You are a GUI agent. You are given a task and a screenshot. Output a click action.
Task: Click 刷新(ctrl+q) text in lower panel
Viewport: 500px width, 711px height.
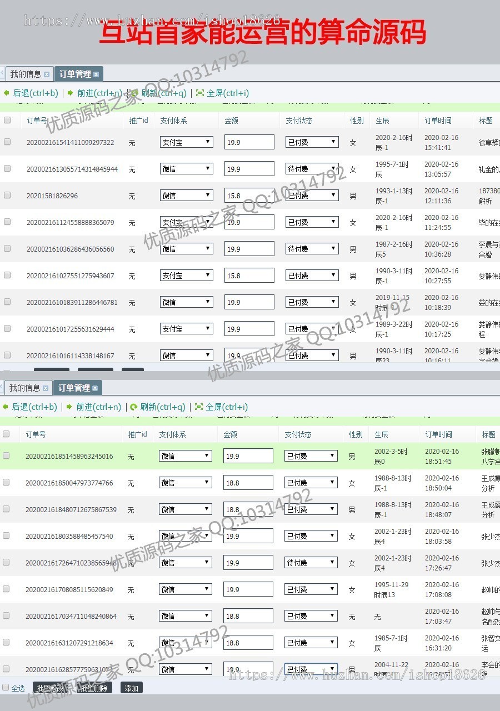pos(163,407)
